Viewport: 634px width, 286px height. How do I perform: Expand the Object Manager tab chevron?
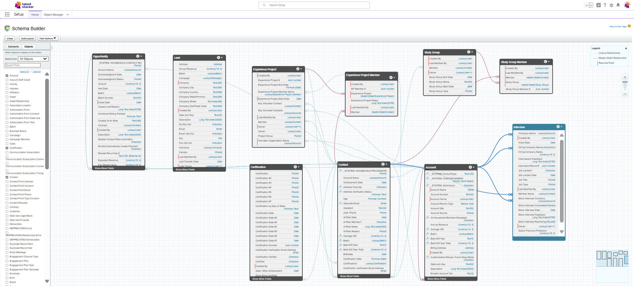[68, 15]
